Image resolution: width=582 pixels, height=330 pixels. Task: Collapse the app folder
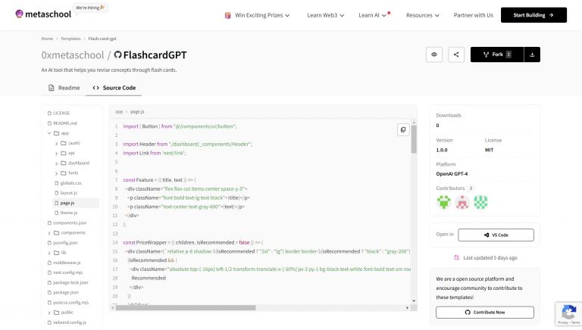(x=49, y=133)
